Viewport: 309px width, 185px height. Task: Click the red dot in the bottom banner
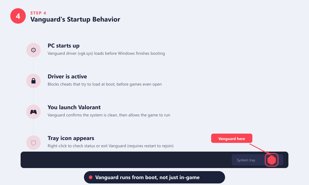(91, 177)
